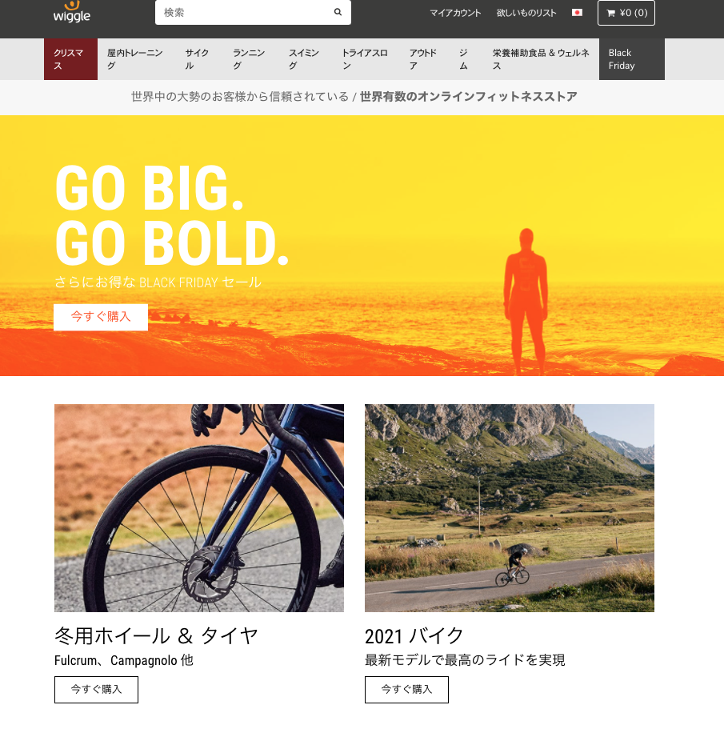Open the サイクル category menu

[x=198, y=59]
